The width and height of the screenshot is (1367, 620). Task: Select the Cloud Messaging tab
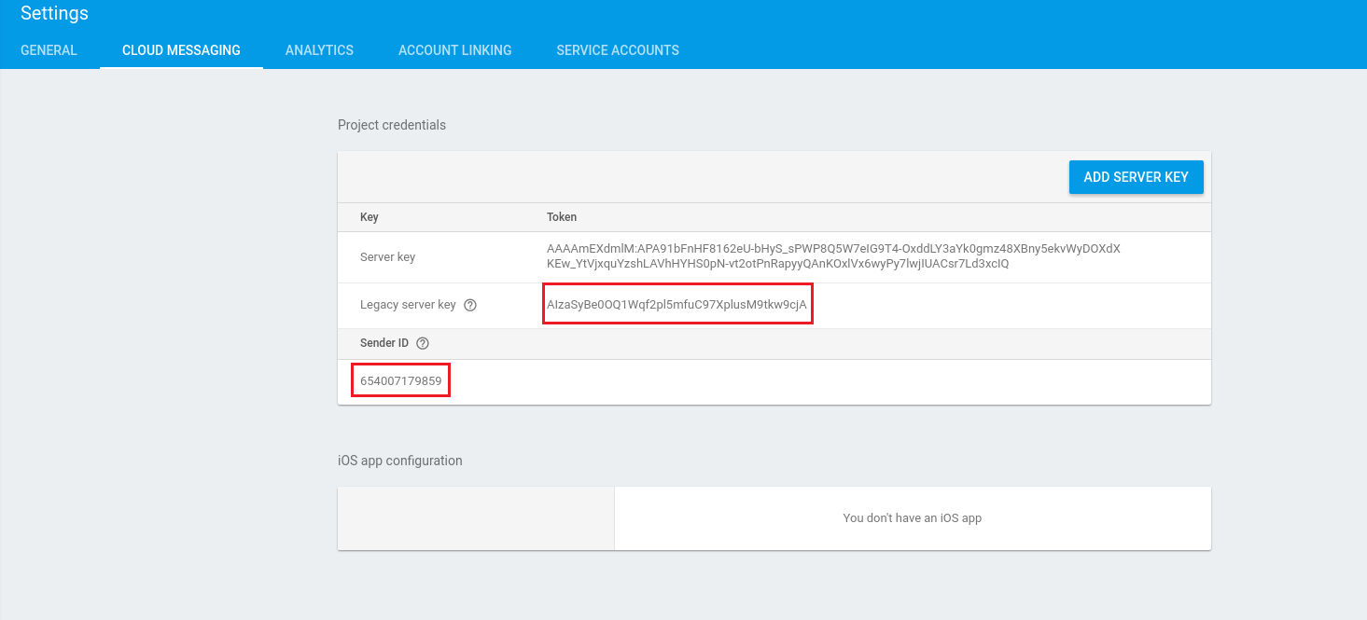point(181,50)
